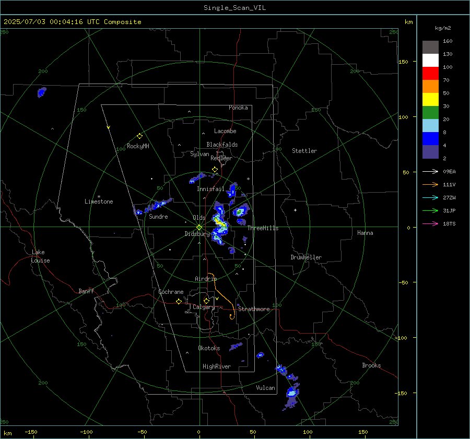Click the Drumheller town label
The image size is (470, 439).
[306, 257]
